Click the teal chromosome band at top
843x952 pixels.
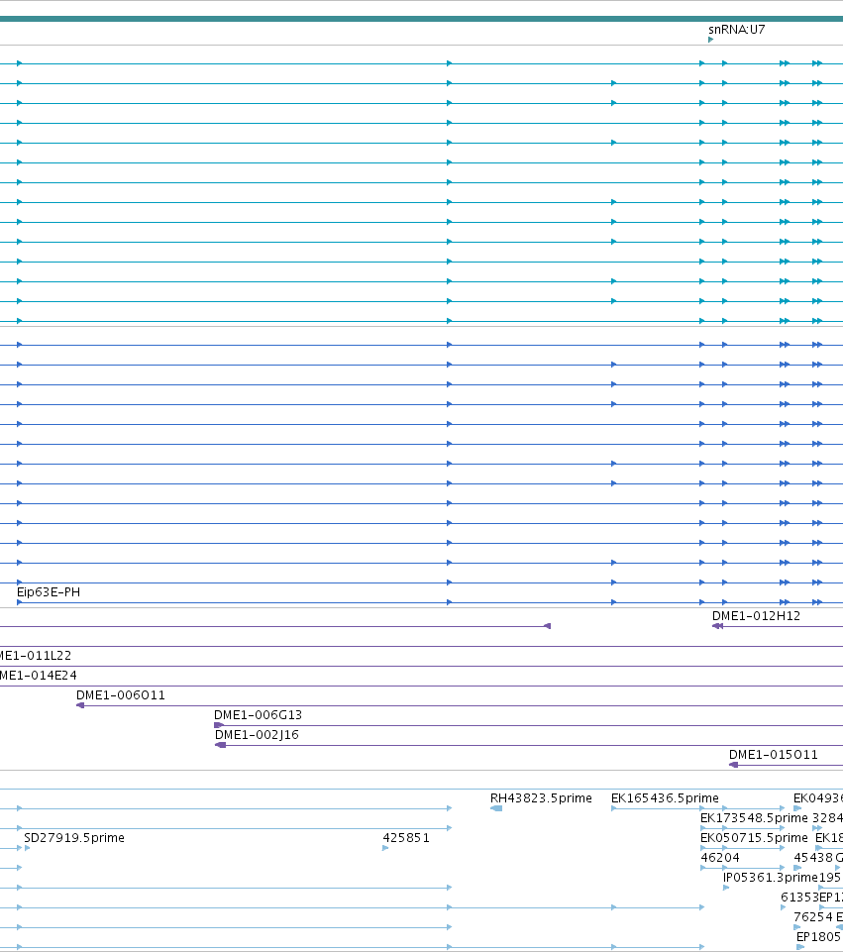pyautogui.click(x=421, y=19)
